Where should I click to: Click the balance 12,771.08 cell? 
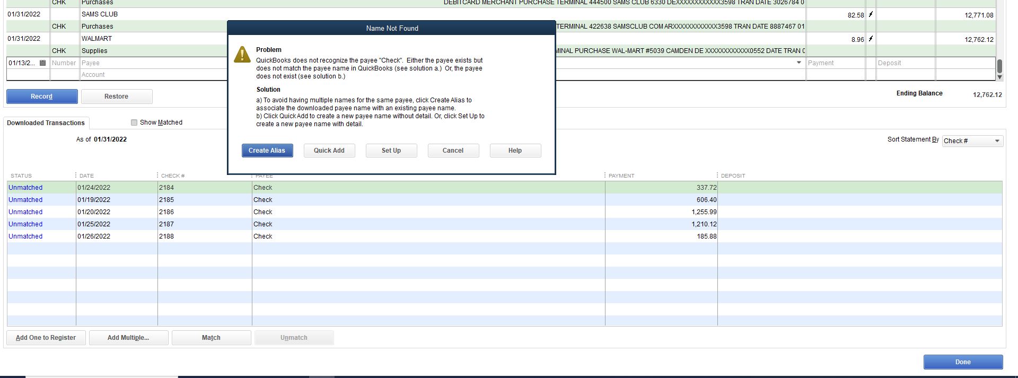[x=979, y=15]
